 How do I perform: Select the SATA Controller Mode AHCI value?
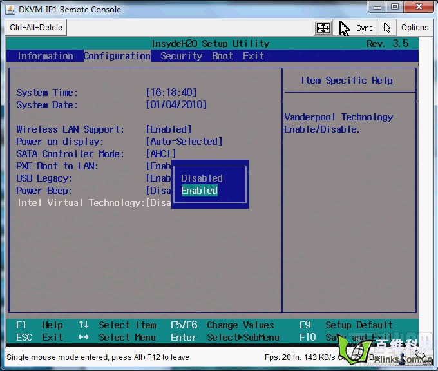click(x=161, y=154)
